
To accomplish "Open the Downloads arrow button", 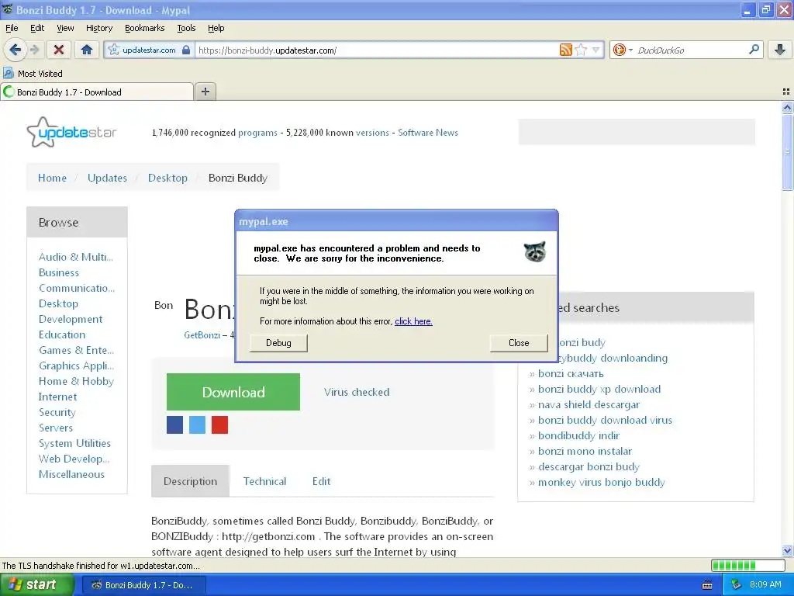I will 780,50.
